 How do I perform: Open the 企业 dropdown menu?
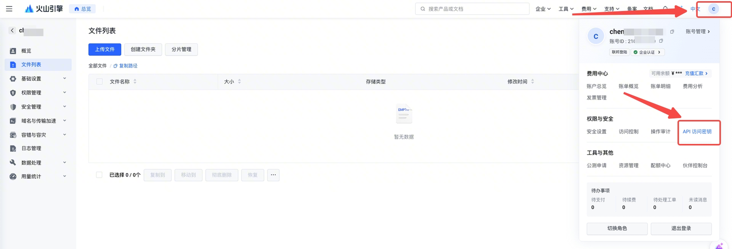[543, 9]
